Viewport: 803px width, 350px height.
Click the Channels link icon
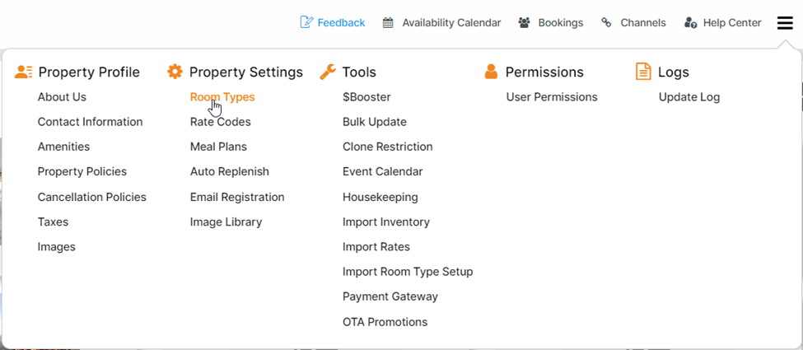606,22
